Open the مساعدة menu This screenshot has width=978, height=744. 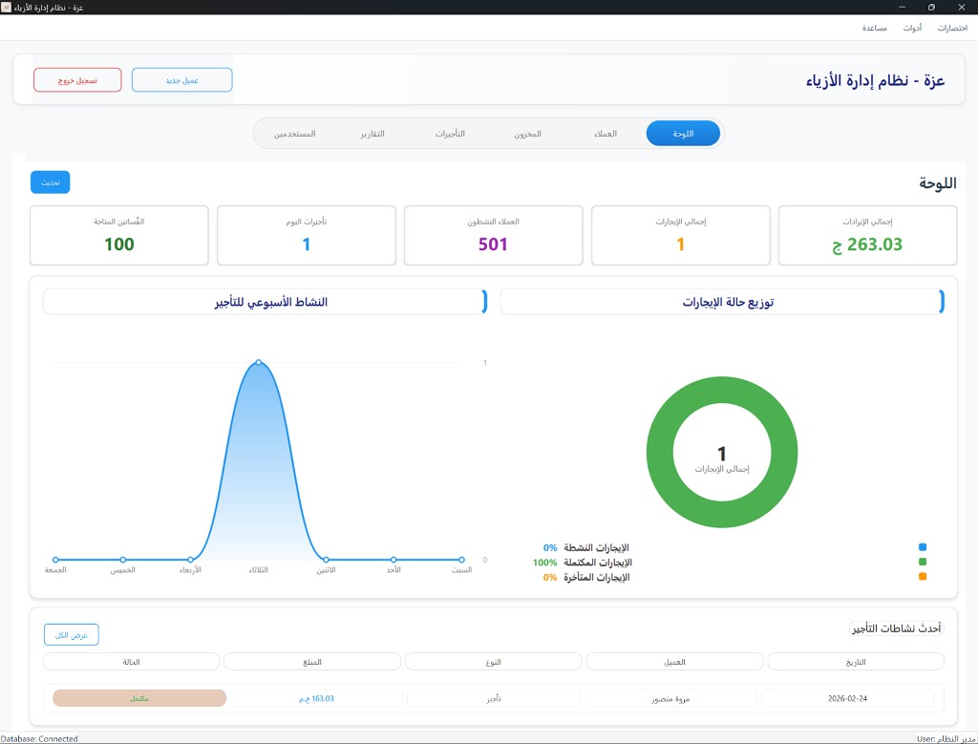[x=876, y=28]
